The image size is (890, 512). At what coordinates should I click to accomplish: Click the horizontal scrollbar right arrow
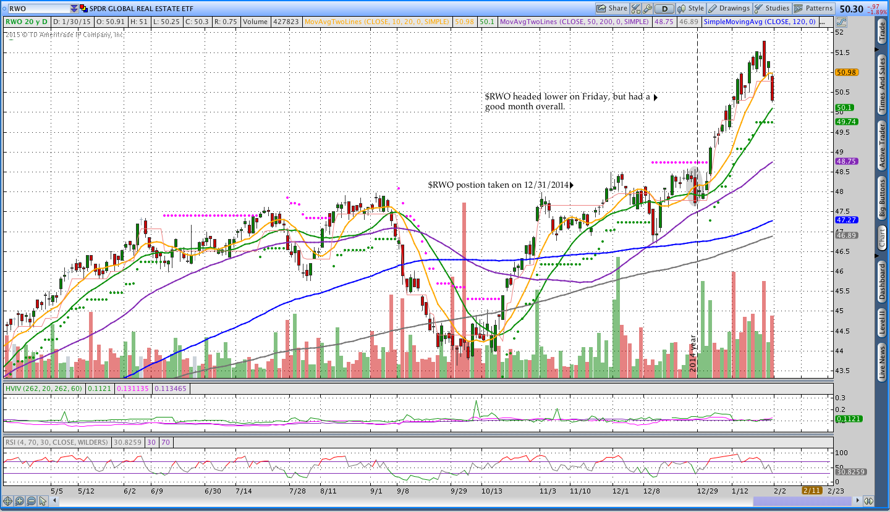pos(856,501)
